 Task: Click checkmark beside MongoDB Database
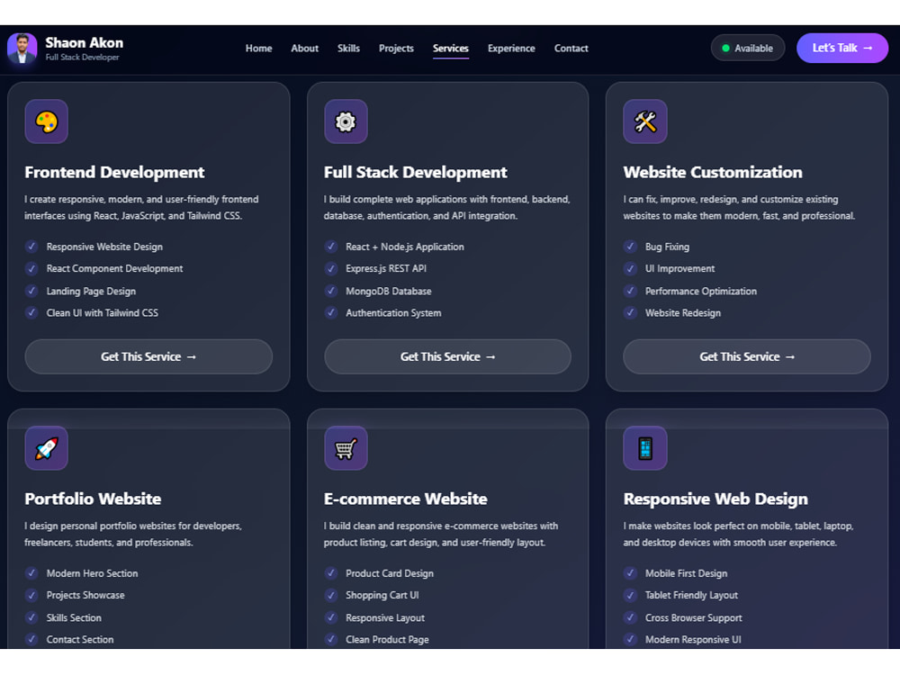[330, 291]
